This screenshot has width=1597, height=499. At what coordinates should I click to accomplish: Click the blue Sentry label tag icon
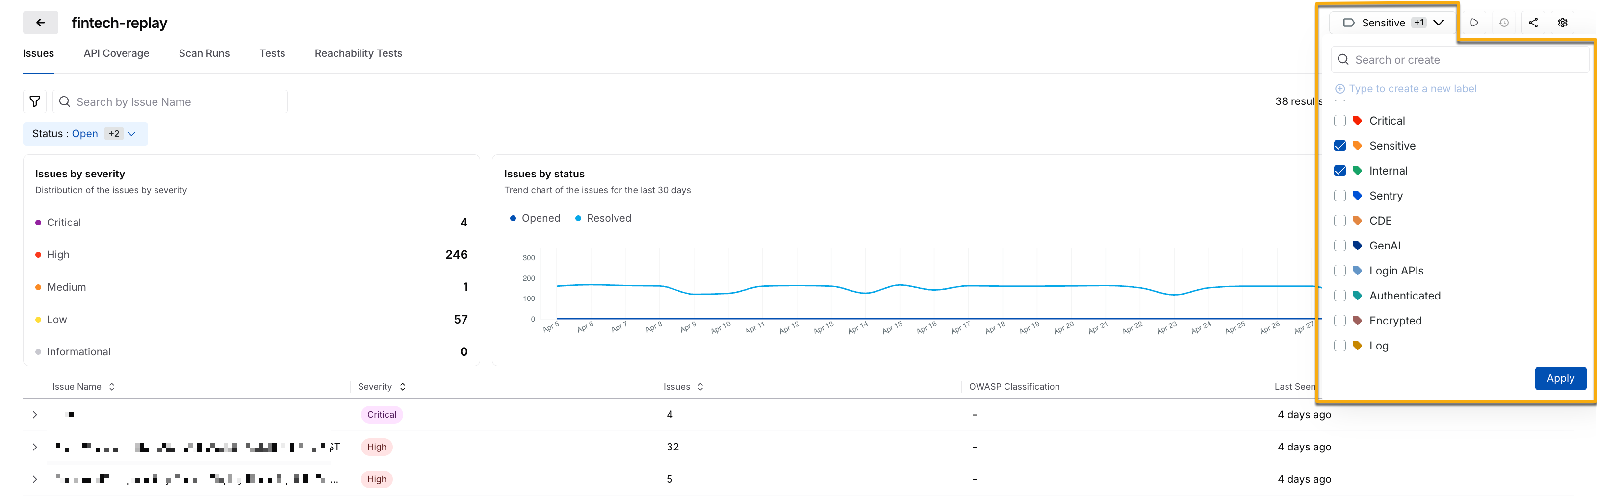pyautogui.click(x=1357, y=196)
